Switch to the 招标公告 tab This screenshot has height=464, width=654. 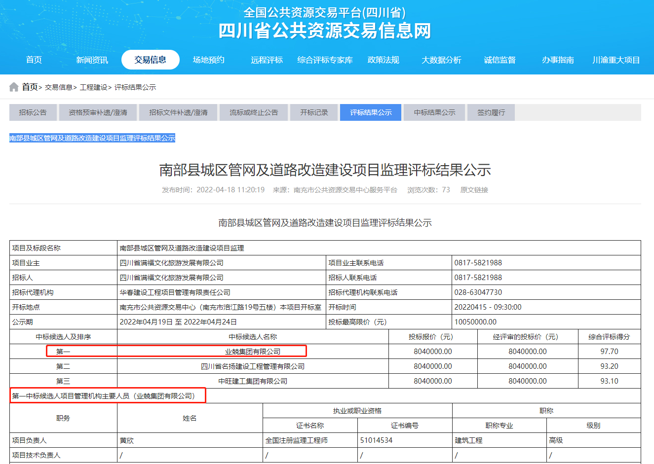pos(33,112)
